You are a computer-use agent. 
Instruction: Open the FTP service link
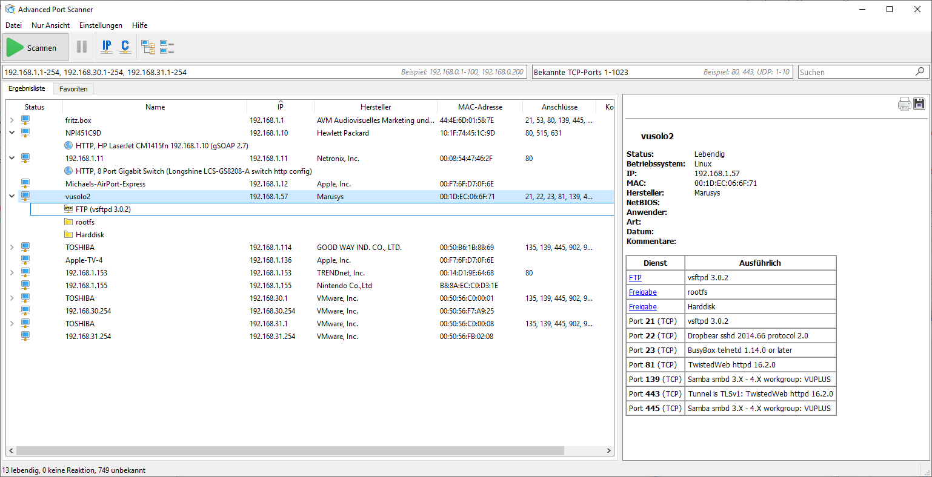(x=635, y=278)
